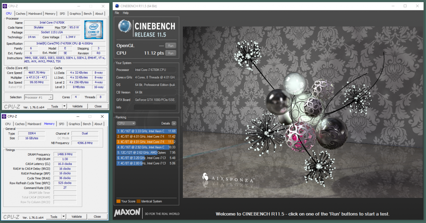Screen dimensions: 426x223
Task: Open Caches tab in the CPU-Z processor window
Action: pyautogui.click(x=21, y=14)
